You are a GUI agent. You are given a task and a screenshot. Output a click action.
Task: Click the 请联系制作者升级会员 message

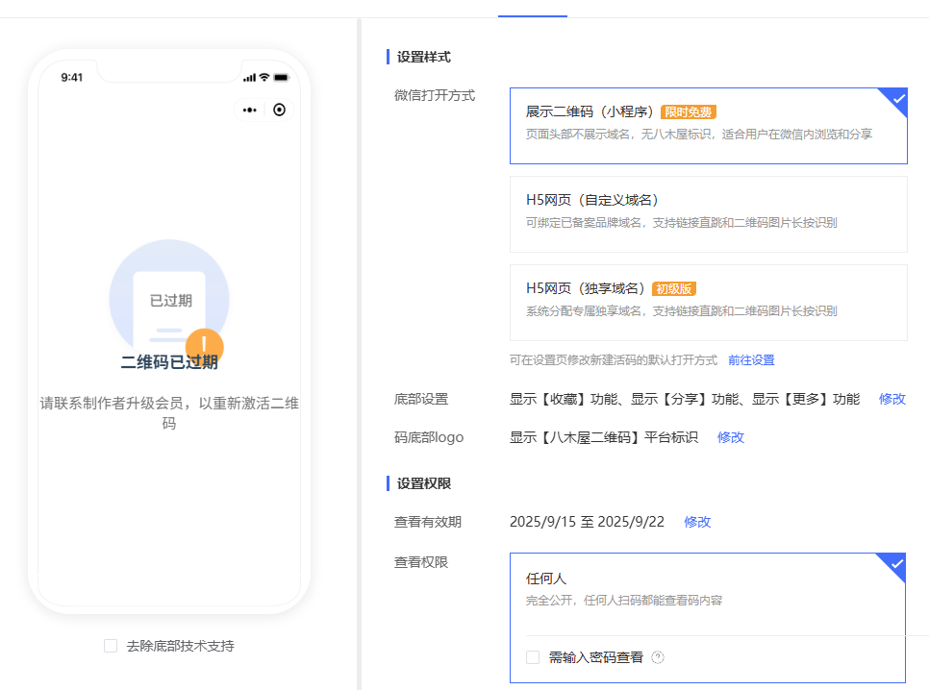pyautogui.click(x=169, y=413)
